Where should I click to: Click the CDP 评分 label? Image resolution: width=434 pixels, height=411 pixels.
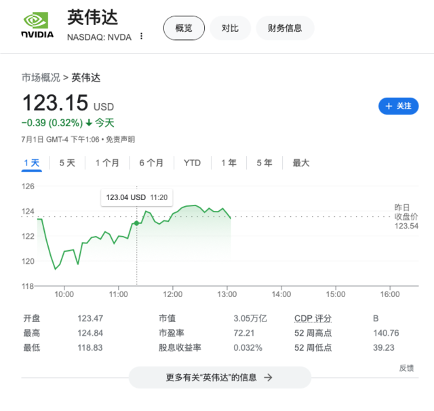pyautogui.click(x=313, y=319)
